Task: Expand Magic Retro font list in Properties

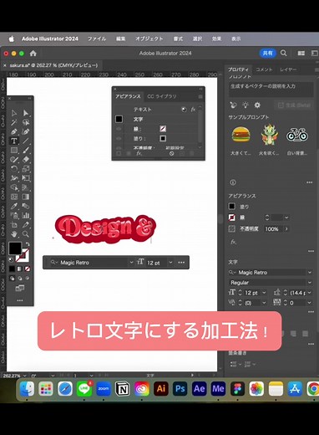Action: coord(309,272)
